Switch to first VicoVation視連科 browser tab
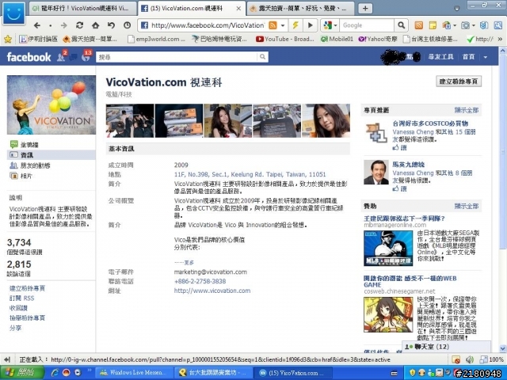 pos(83,9)
